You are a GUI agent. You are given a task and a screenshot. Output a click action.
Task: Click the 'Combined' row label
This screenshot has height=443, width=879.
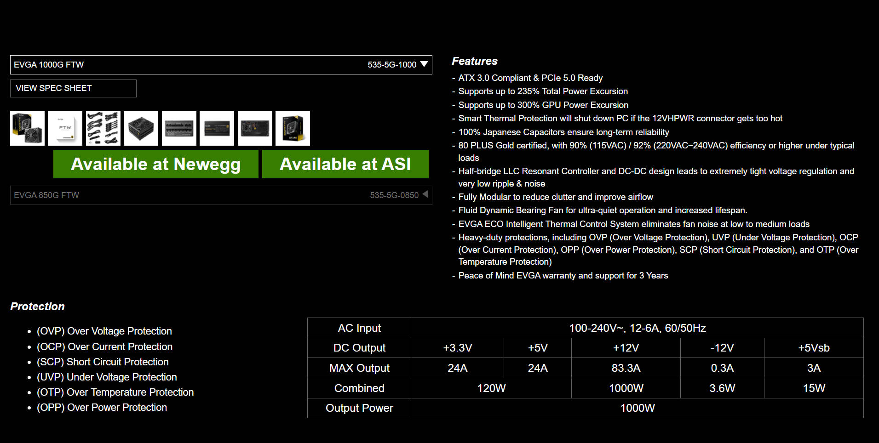coord(359,388)
